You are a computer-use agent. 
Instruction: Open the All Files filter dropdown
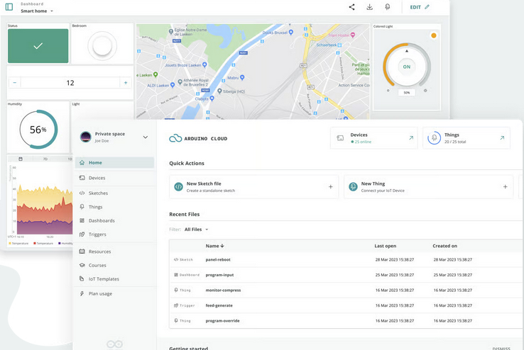pos(196,230)
